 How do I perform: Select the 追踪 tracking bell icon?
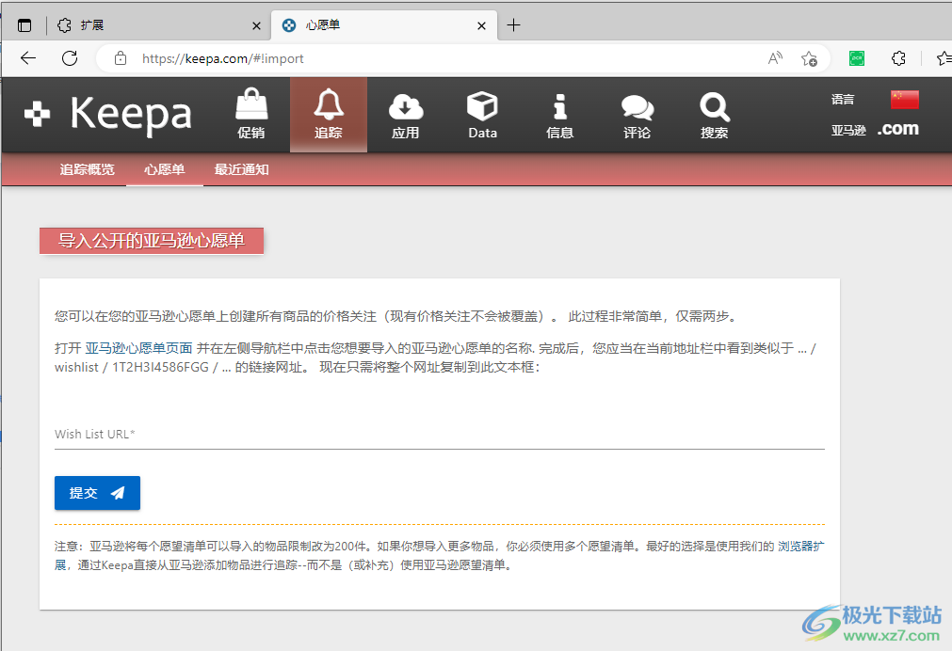point(329,114)
